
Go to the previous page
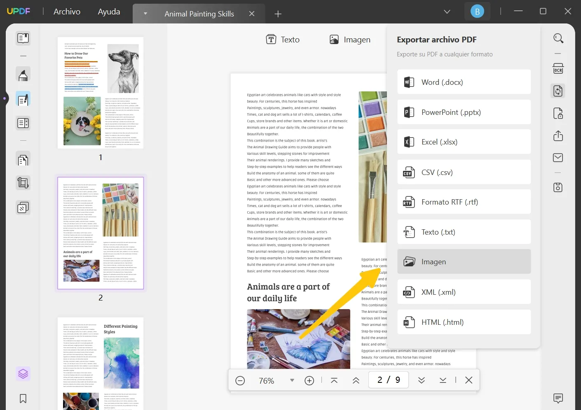pos(356,380)
